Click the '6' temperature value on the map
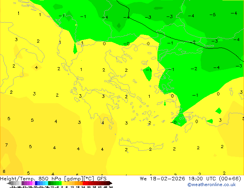The height and width of the screenshot is (188, 244). 4,172
